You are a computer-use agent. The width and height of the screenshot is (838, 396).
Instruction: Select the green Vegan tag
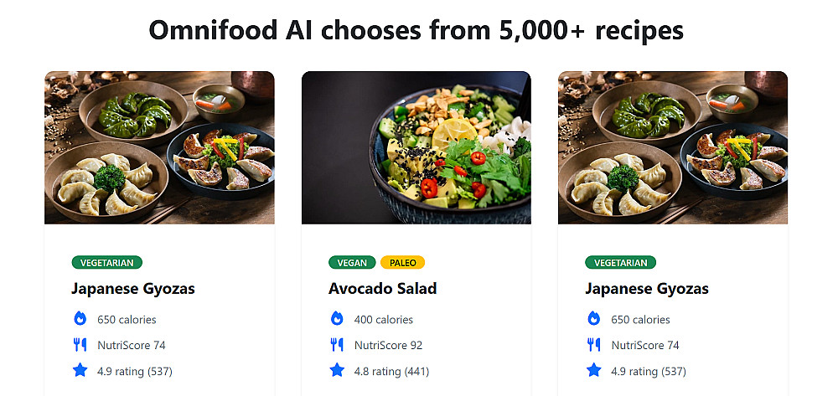point(352,263)
